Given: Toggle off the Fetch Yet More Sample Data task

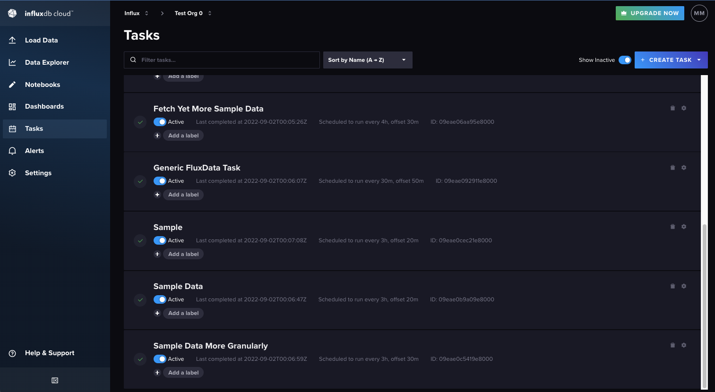Looking at the screenshot, I should 161,122.
